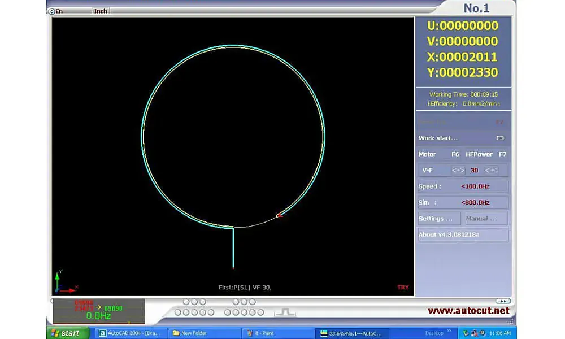Switch to AutoCAD 2004 taskbar window
The image size is (565, 339).
click(x=132, y=333)
